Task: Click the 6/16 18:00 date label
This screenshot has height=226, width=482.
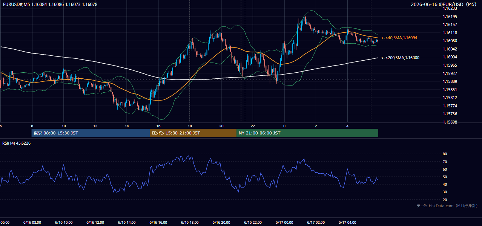Action: tap(190, 222)
